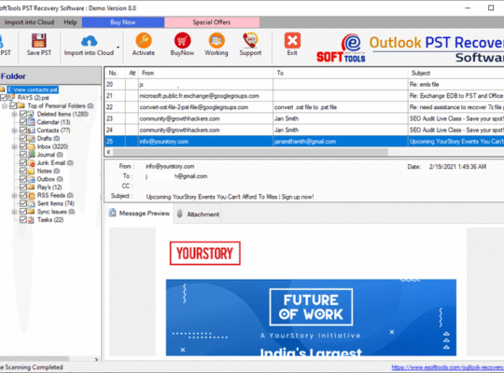504x373 pixels.
Task: Select the new contacts.pst tree item
Action: [33, 90]
